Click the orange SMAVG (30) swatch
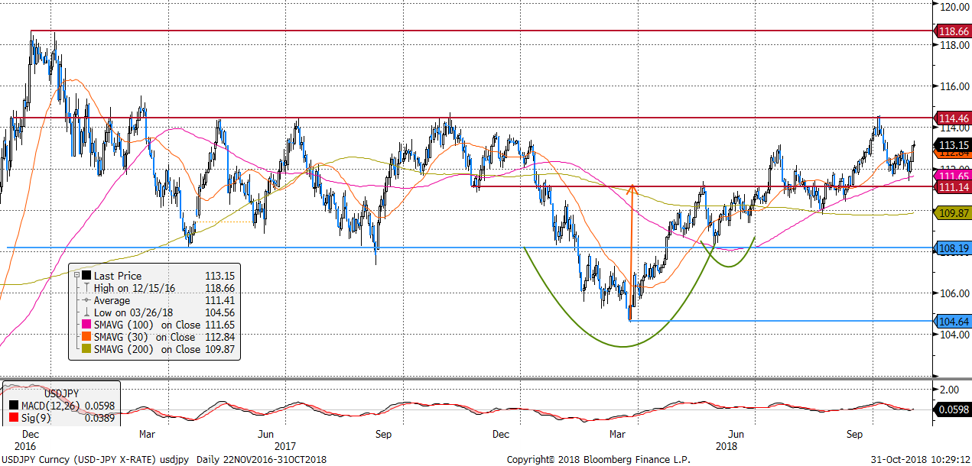The width and height of the screenshot is (972, 466). click(x=87, y=337)
